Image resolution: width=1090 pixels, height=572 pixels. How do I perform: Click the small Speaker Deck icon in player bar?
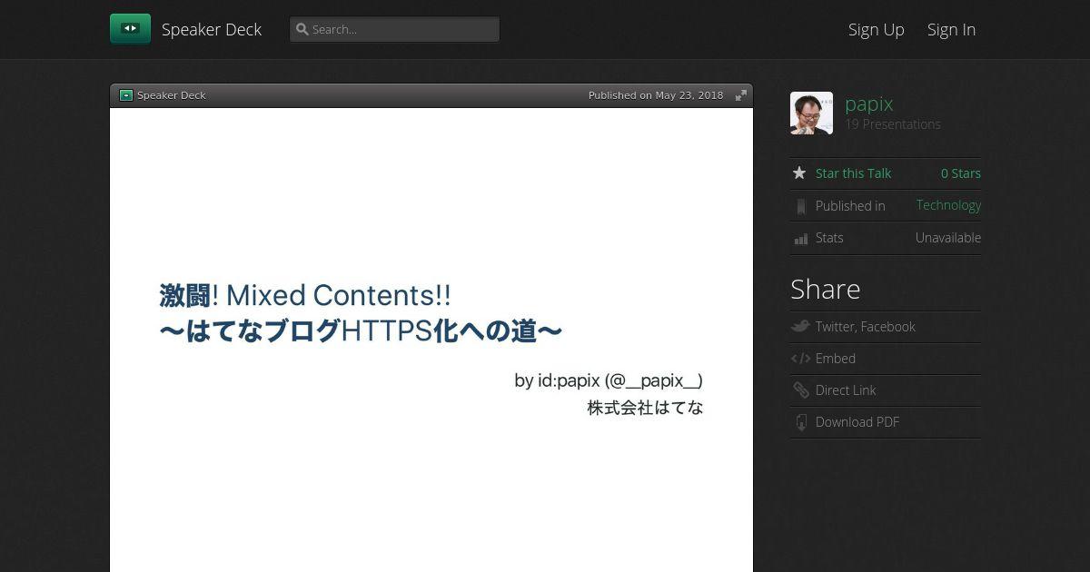(126, 95)
